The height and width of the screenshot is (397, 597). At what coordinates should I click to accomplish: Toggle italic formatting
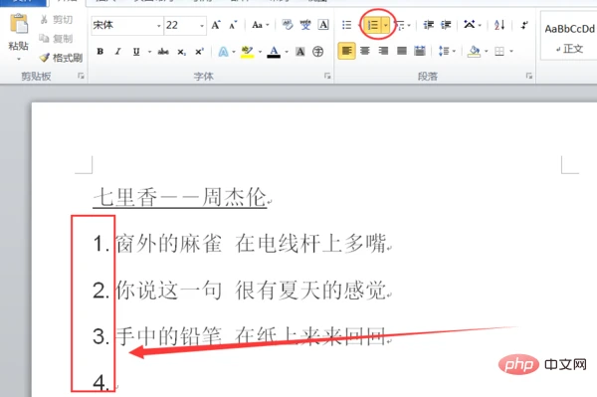click(118, 52)
